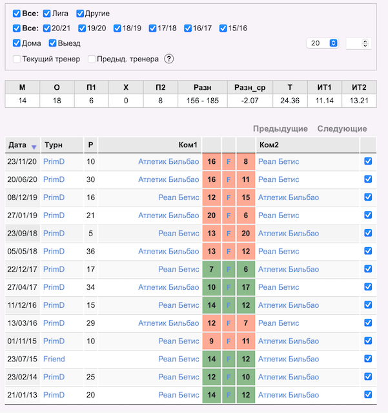Go to Следующие matches
The image size is (388, 413).
342,128
